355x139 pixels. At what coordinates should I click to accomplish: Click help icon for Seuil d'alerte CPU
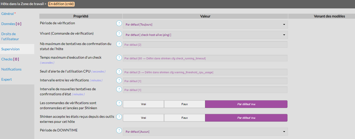pos(119,72)
